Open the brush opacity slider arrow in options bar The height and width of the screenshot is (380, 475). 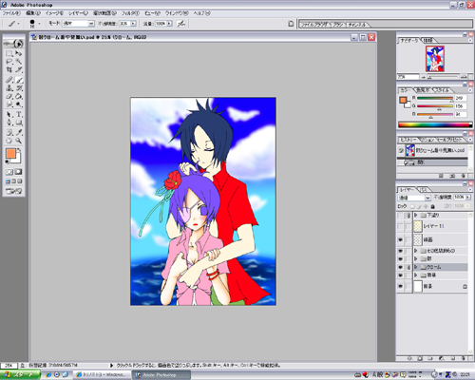coord(133,24)
